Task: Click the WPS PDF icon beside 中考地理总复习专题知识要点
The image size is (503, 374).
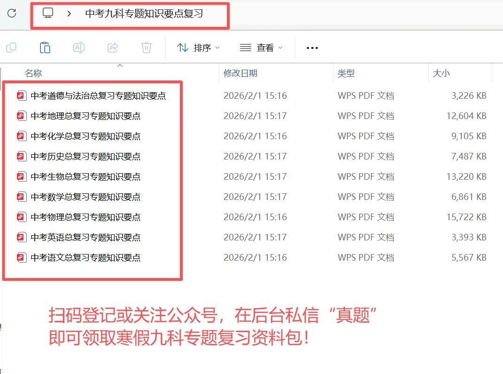Action: coord(21,116)
